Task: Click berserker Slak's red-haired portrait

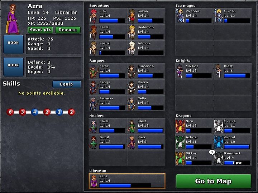Action: point(93,16)
